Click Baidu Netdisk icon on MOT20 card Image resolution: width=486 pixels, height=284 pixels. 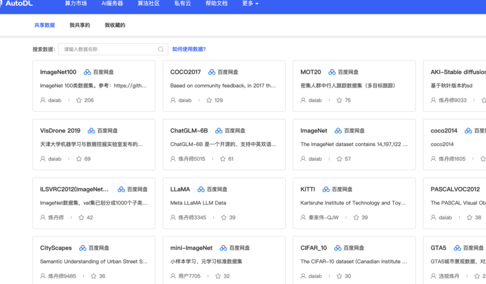tap(332, 72)
